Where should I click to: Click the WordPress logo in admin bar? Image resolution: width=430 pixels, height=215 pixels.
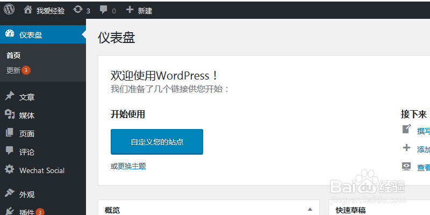coord(9,10)
